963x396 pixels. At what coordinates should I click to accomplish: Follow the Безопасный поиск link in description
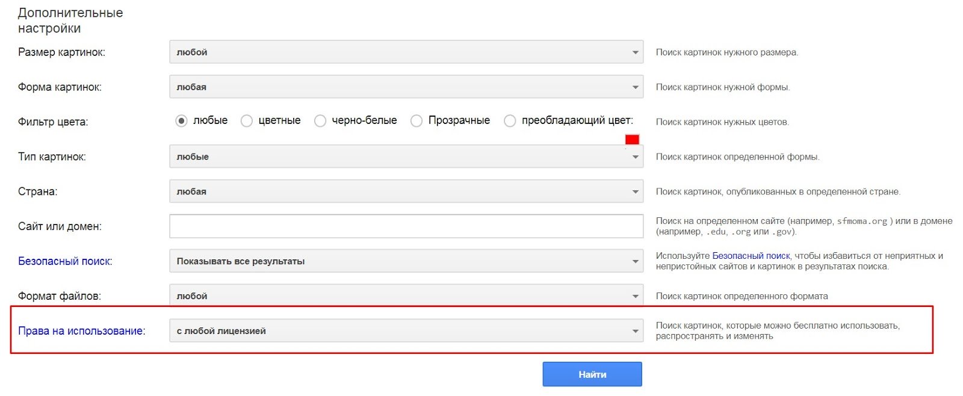[751, 256]
